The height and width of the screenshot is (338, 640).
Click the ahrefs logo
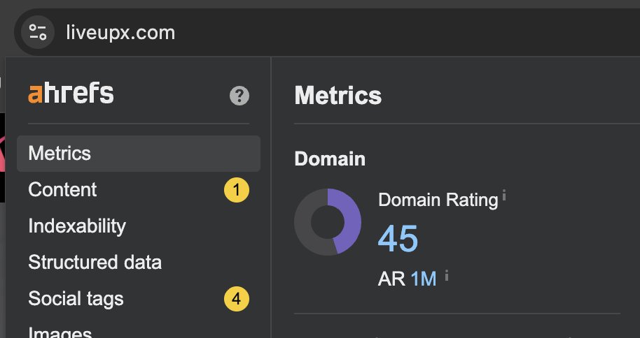(71, 94)
